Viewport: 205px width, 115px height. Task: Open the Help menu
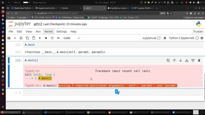pyautogui.click(x=73, y=32)
